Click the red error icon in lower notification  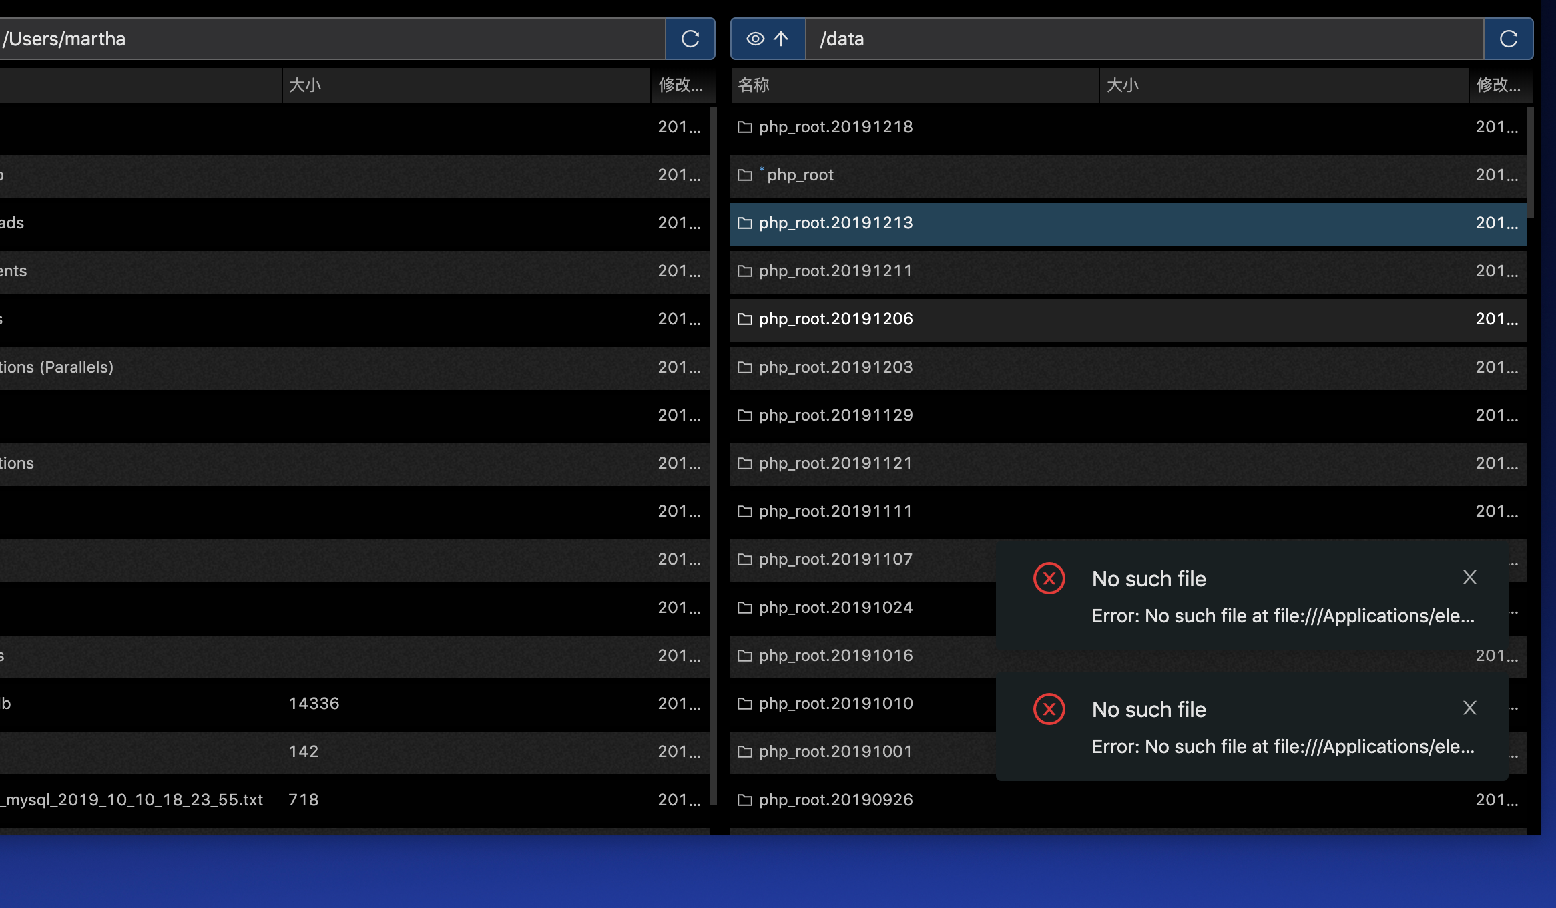pos(1049,709)
